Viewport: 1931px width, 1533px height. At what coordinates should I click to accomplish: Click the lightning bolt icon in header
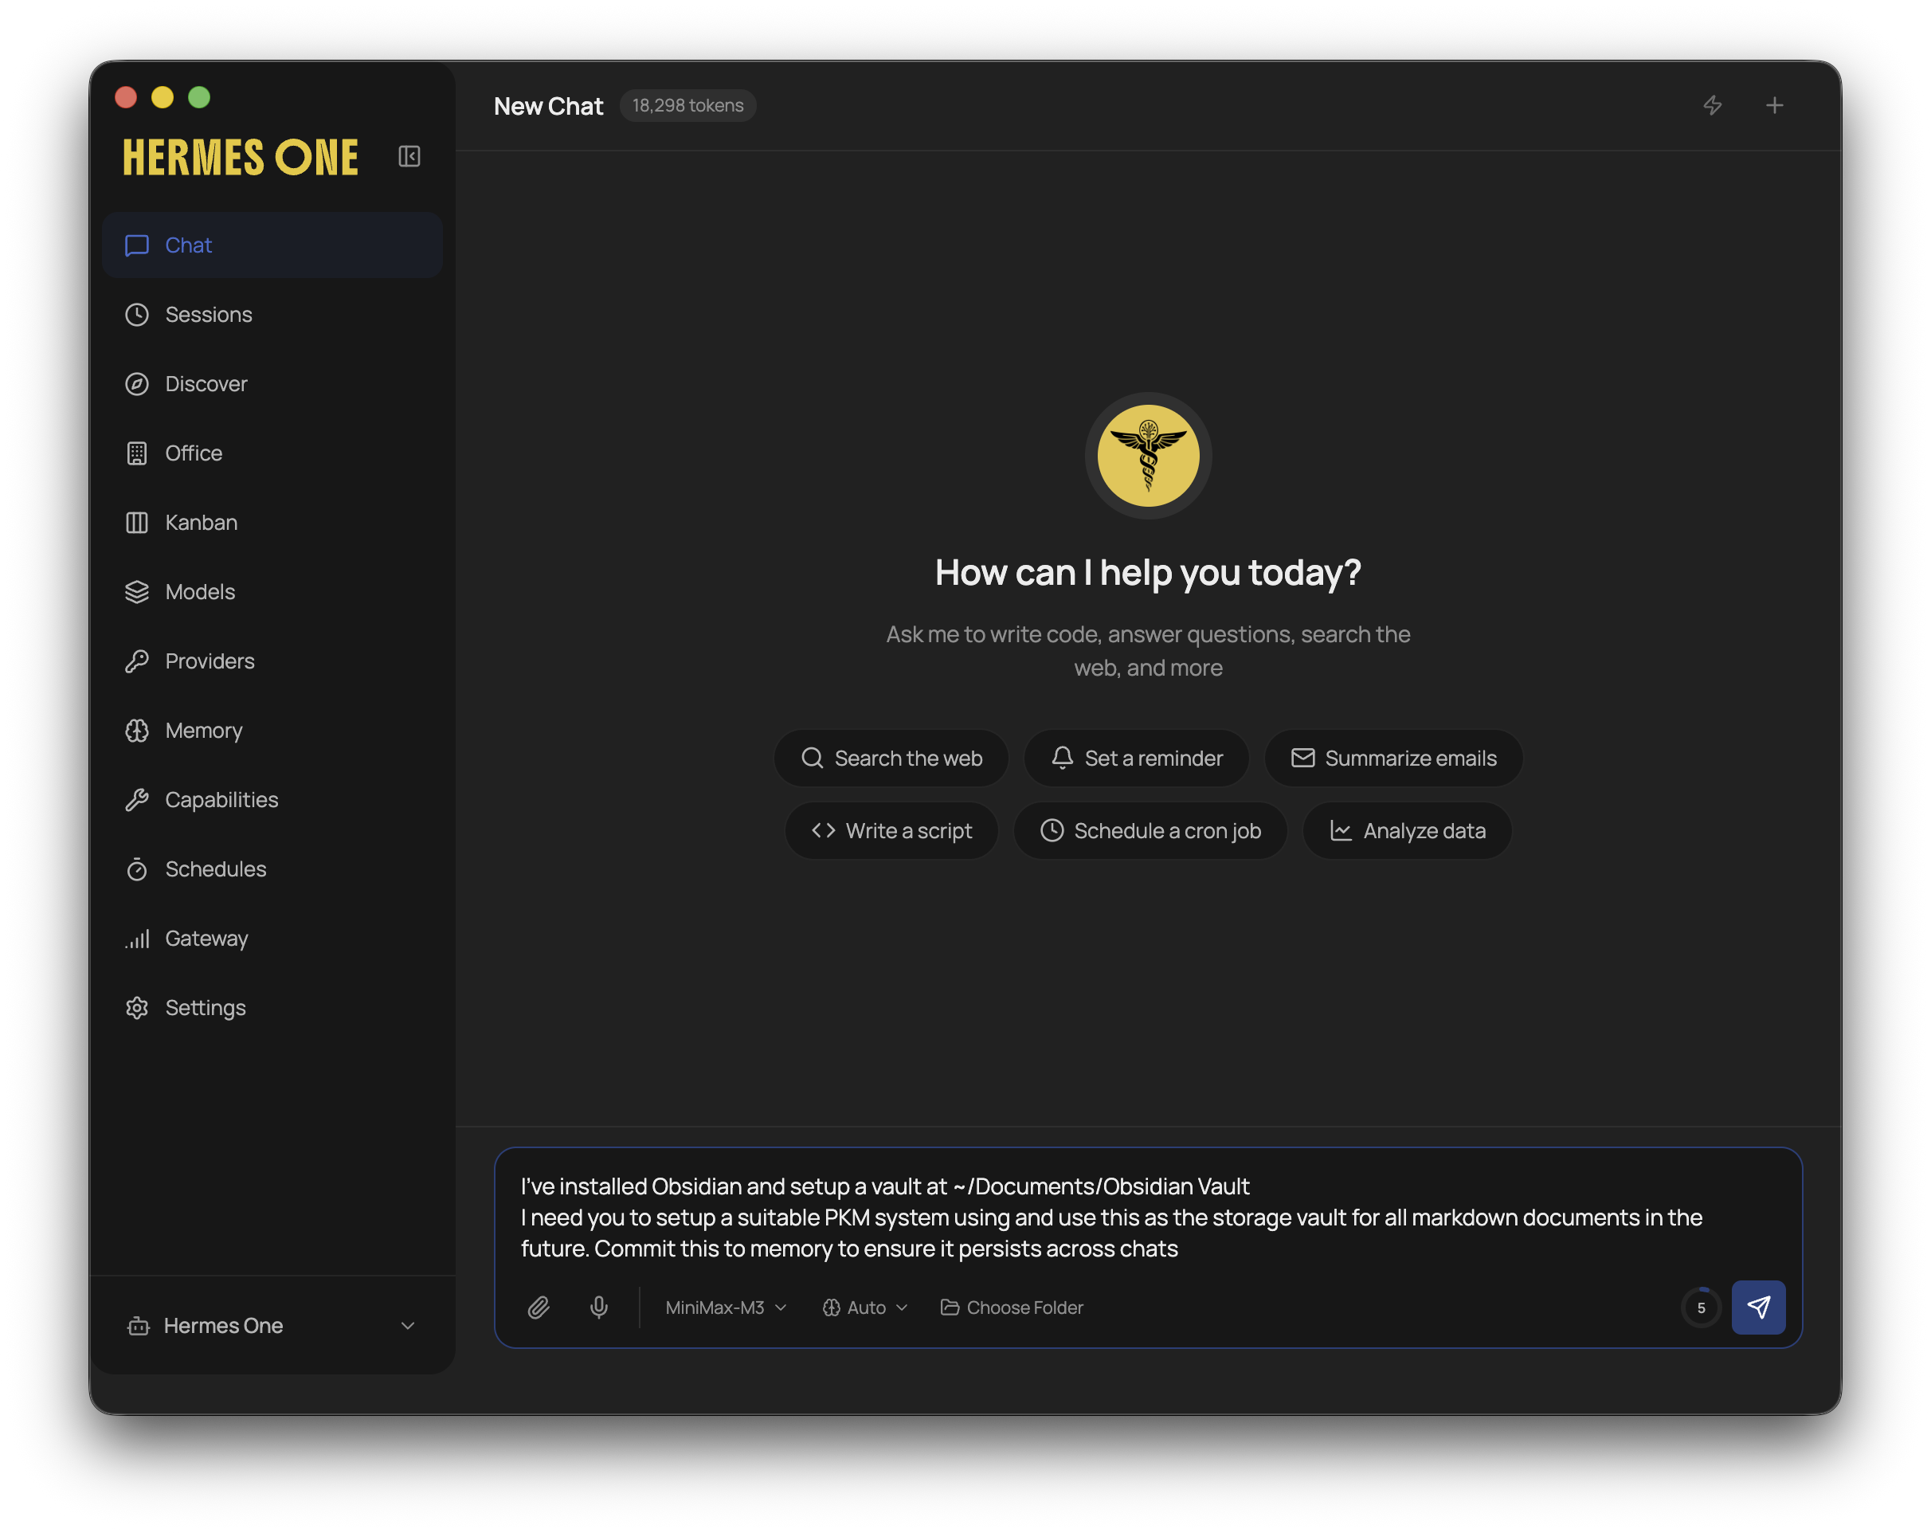tap(1713, 106)
